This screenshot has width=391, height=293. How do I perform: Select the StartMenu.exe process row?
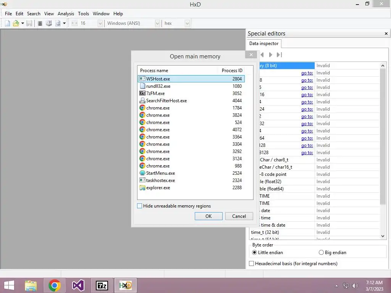(x=191, y=173)
